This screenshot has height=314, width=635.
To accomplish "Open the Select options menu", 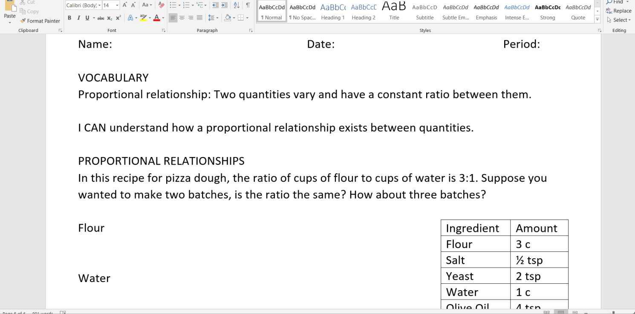I will coord(618,20).
